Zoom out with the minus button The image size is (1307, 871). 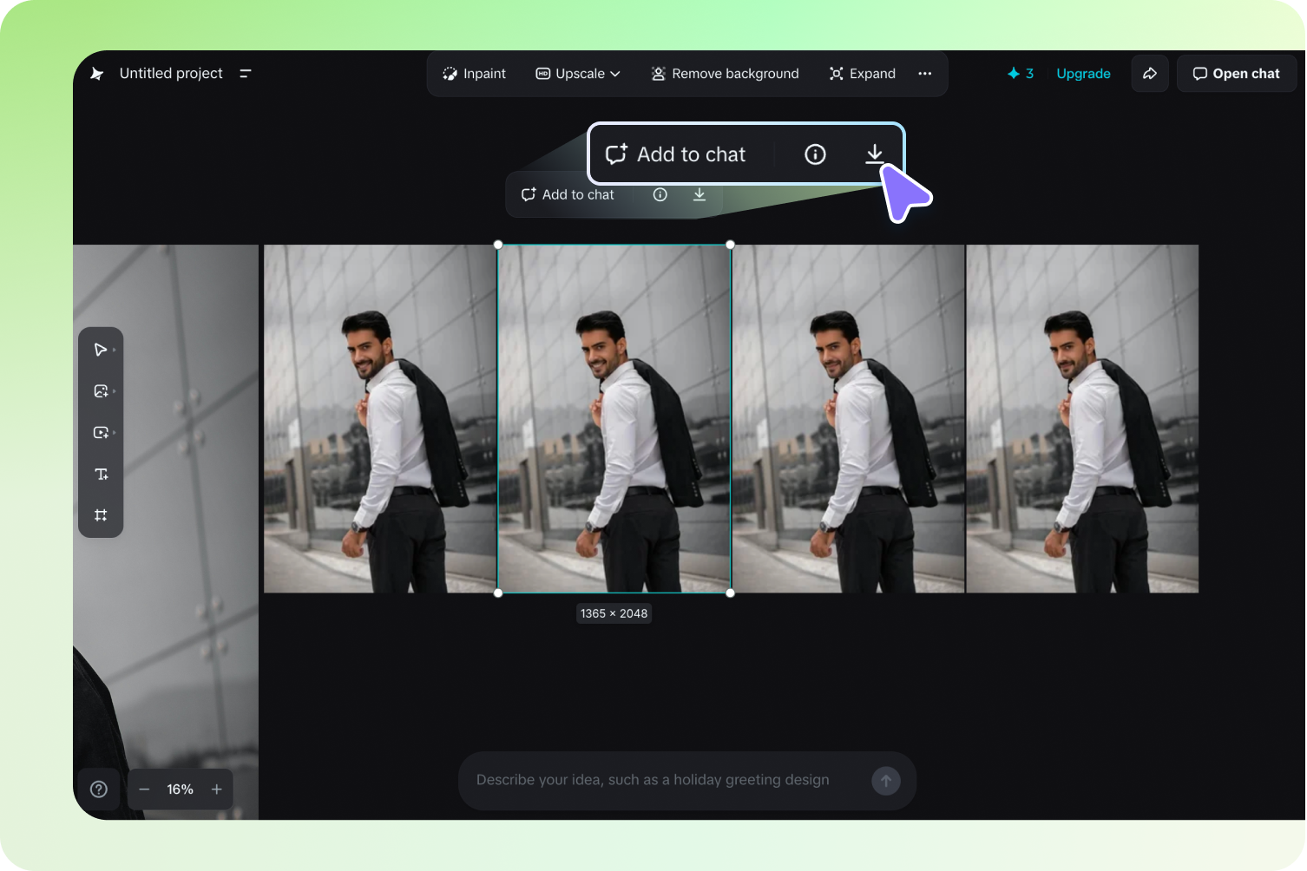click(x=145, y=789)
